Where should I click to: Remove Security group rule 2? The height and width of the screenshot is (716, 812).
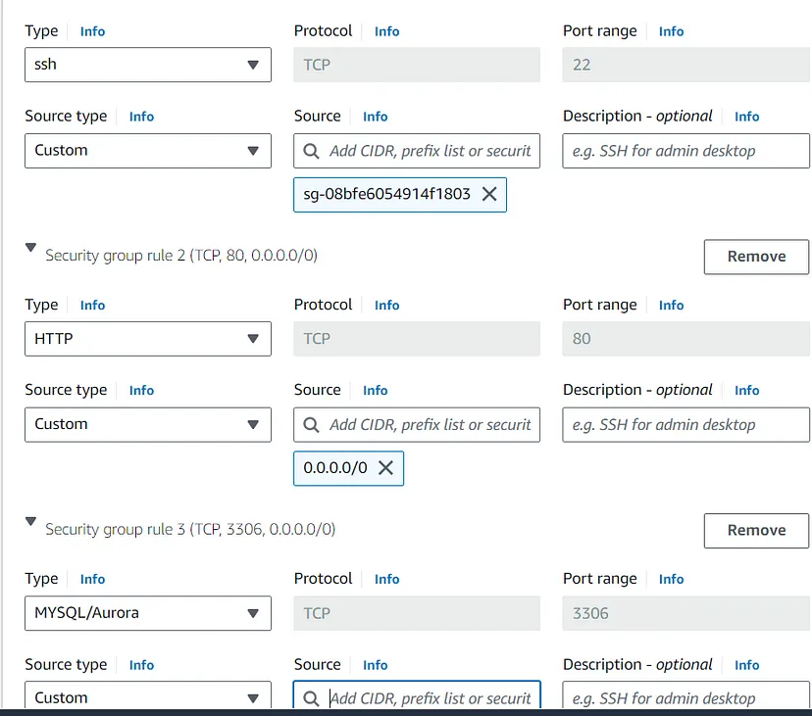tap(756, 257)
